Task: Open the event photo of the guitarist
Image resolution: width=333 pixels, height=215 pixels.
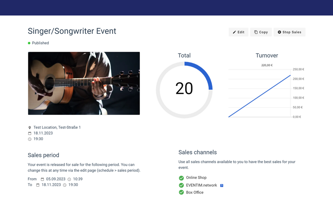Action: point(84,83)
